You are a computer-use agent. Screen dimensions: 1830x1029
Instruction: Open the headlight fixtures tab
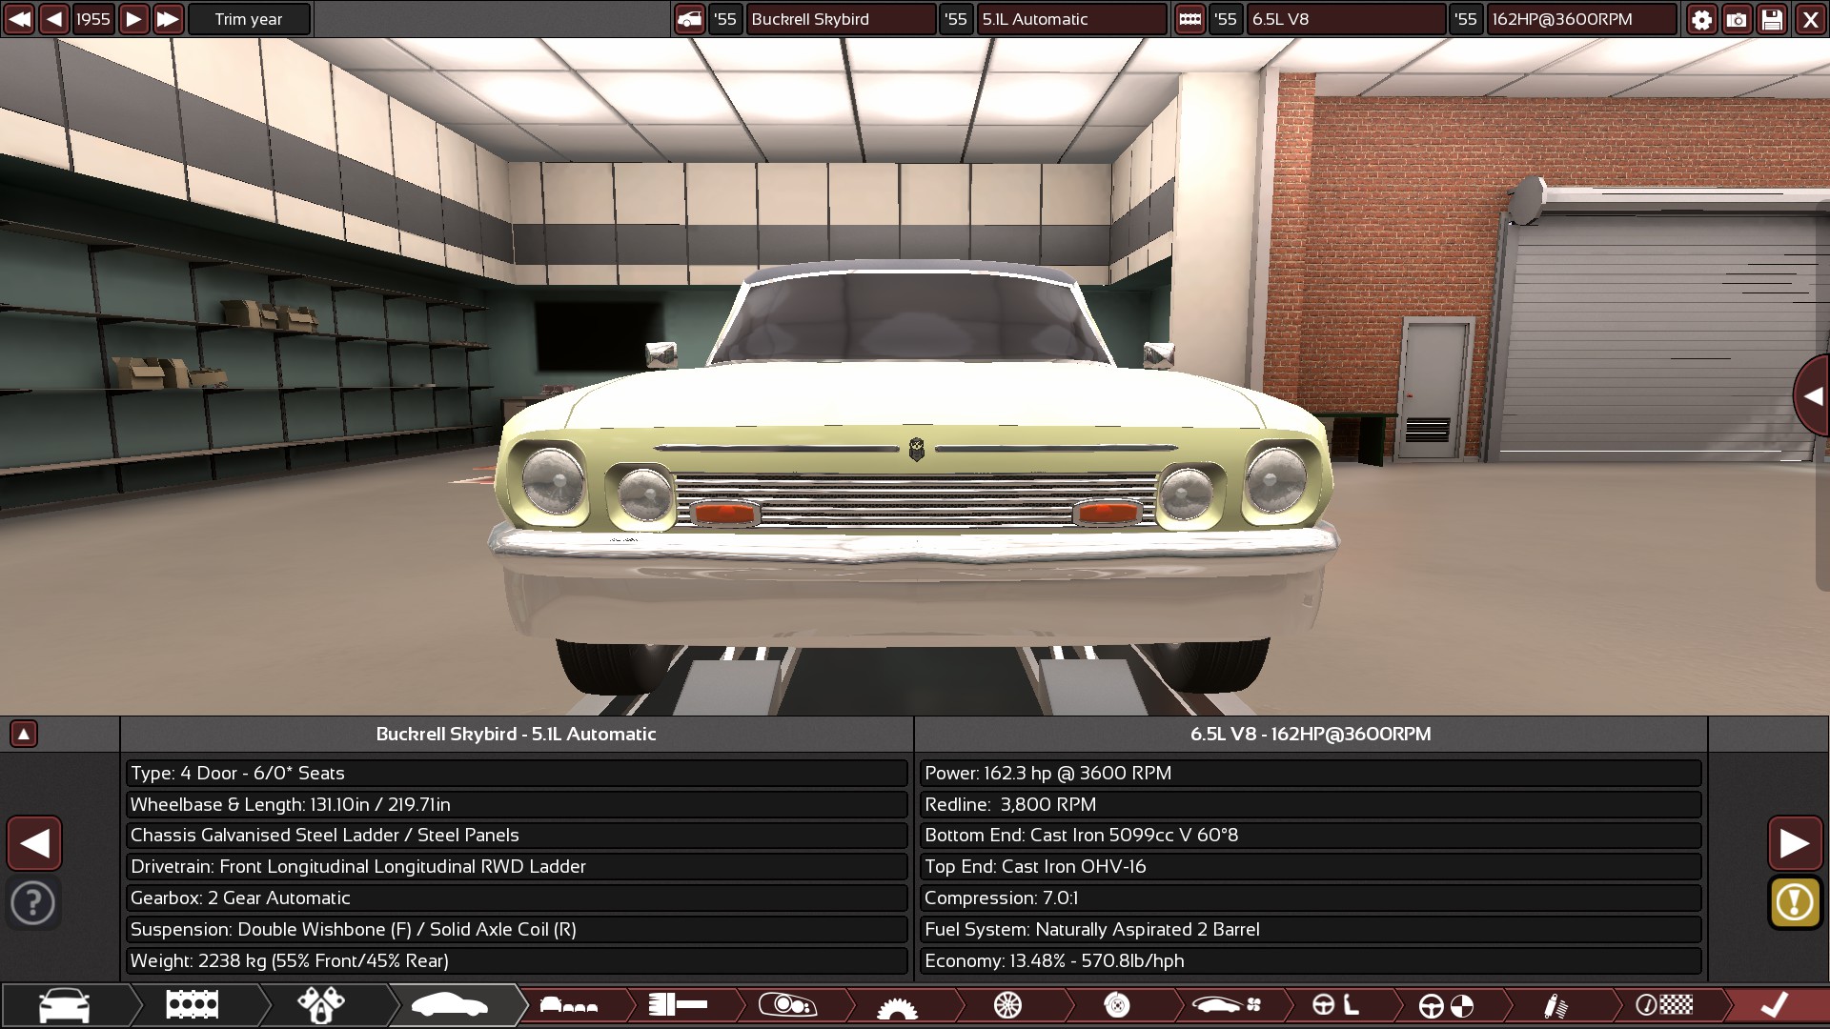click(x=787, y=1005)
